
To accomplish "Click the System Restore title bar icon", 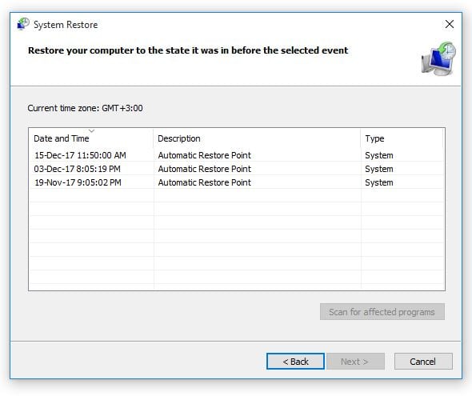I will (23, 24).
